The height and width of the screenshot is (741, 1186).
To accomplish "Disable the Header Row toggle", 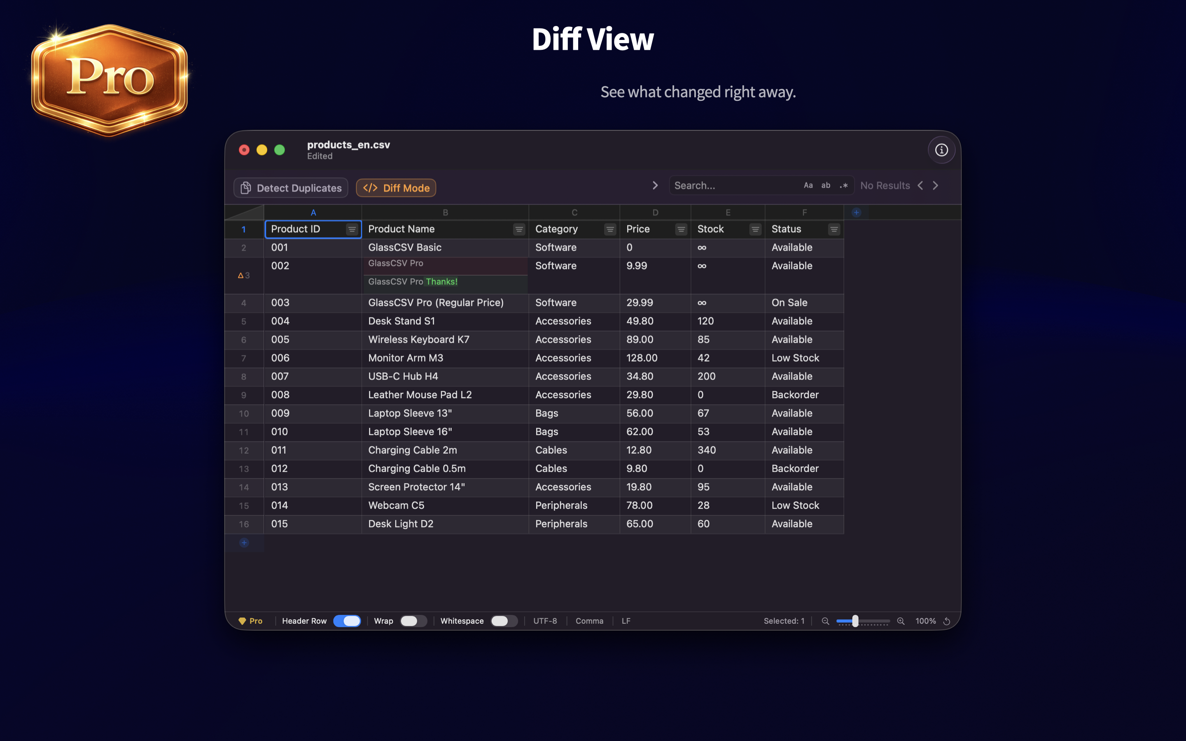I will 347,621.
